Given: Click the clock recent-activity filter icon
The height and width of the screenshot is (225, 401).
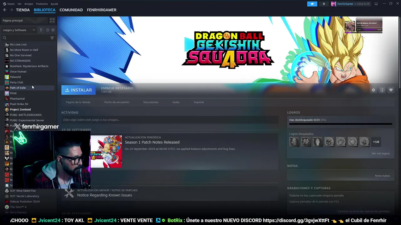Looking at the screenshot, I should (x=48, y=30).
